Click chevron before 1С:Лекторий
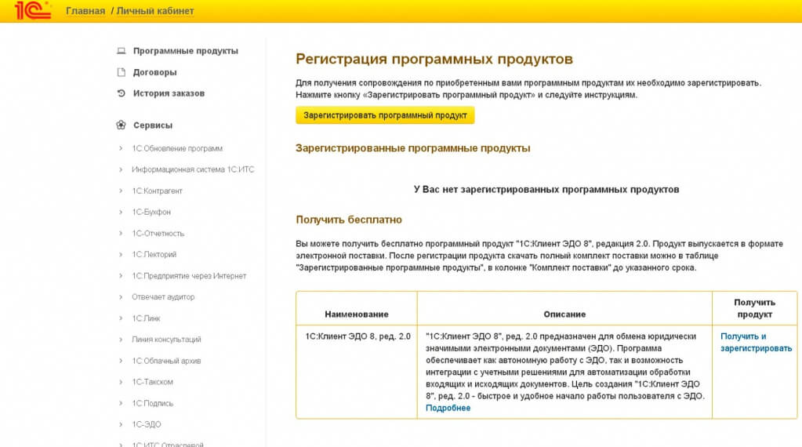 point(121,254)
